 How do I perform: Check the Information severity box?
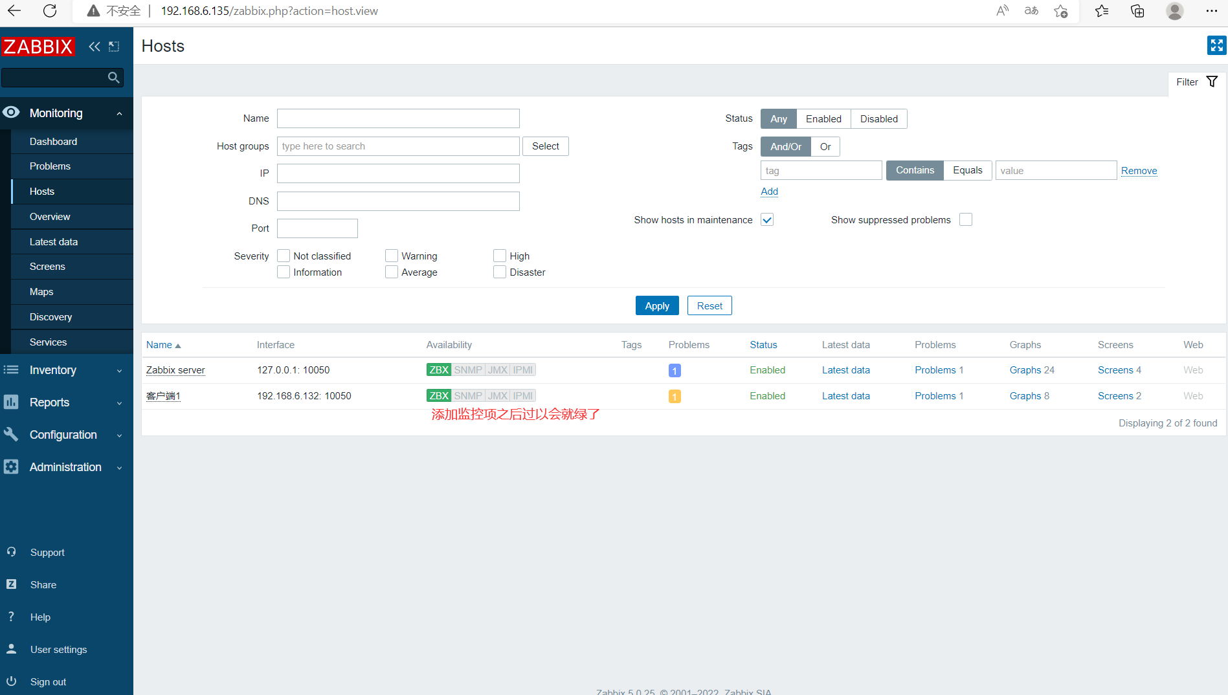(x=284, y=272)
